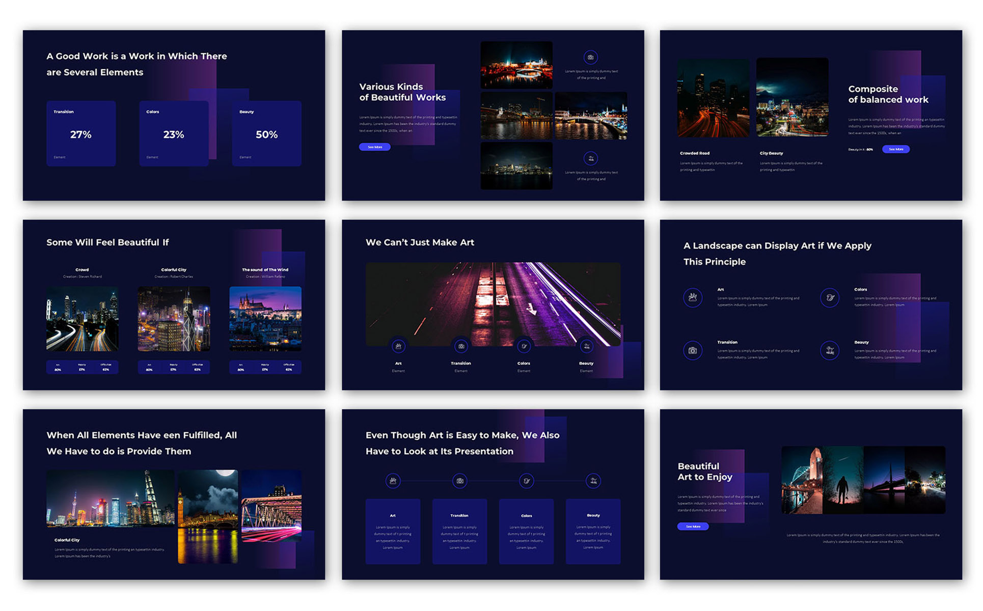
Task: Select the Transition camera icon on the Landscape slide
Action: (693, 351)
